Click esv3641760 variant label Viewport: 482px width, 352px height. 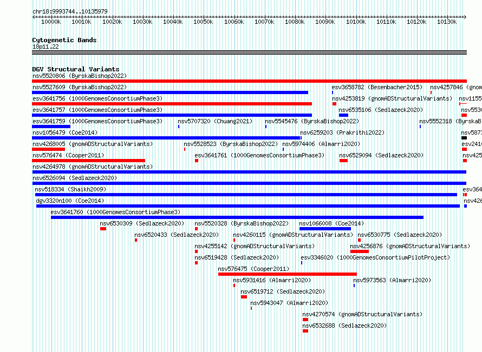coord(115,212)
